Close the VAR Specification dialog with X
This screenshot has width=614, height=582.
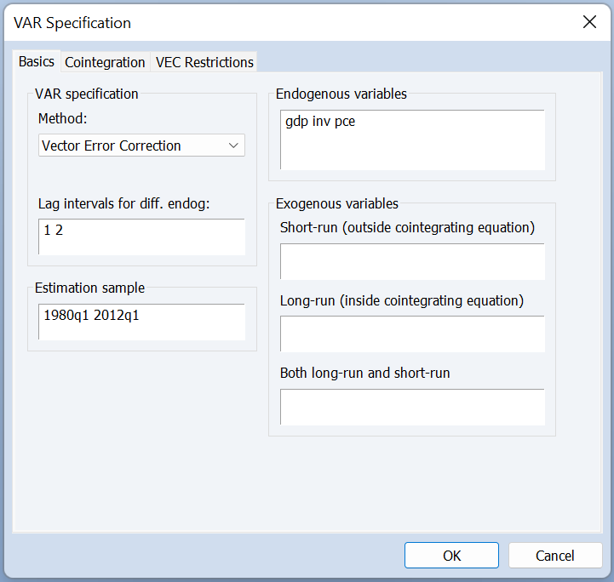589,22
